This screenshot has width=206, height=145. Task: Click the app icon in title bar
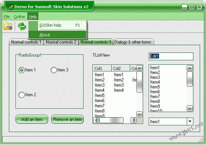(x=11, y=7)
